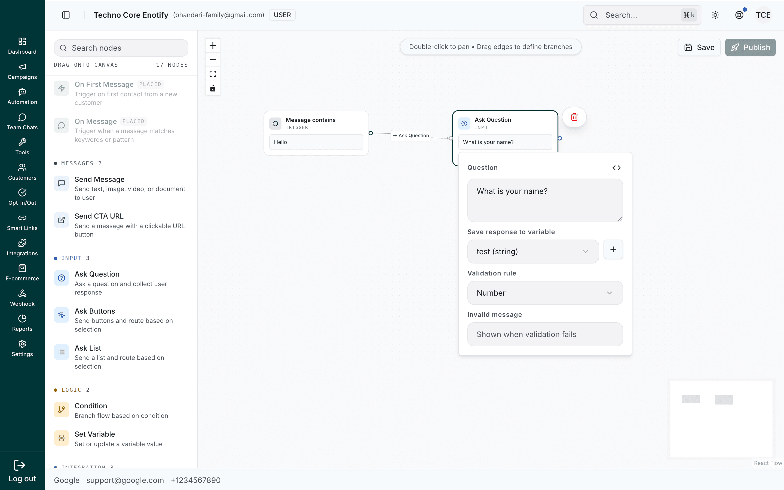Image resolution: width=784 pixels, height=490 pixels.
Task: Click Log out
Action: point(22,471)
